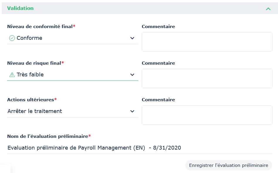Select the Conforme value text
Screen dimensions: 278x173
click(x=29, y=38)
